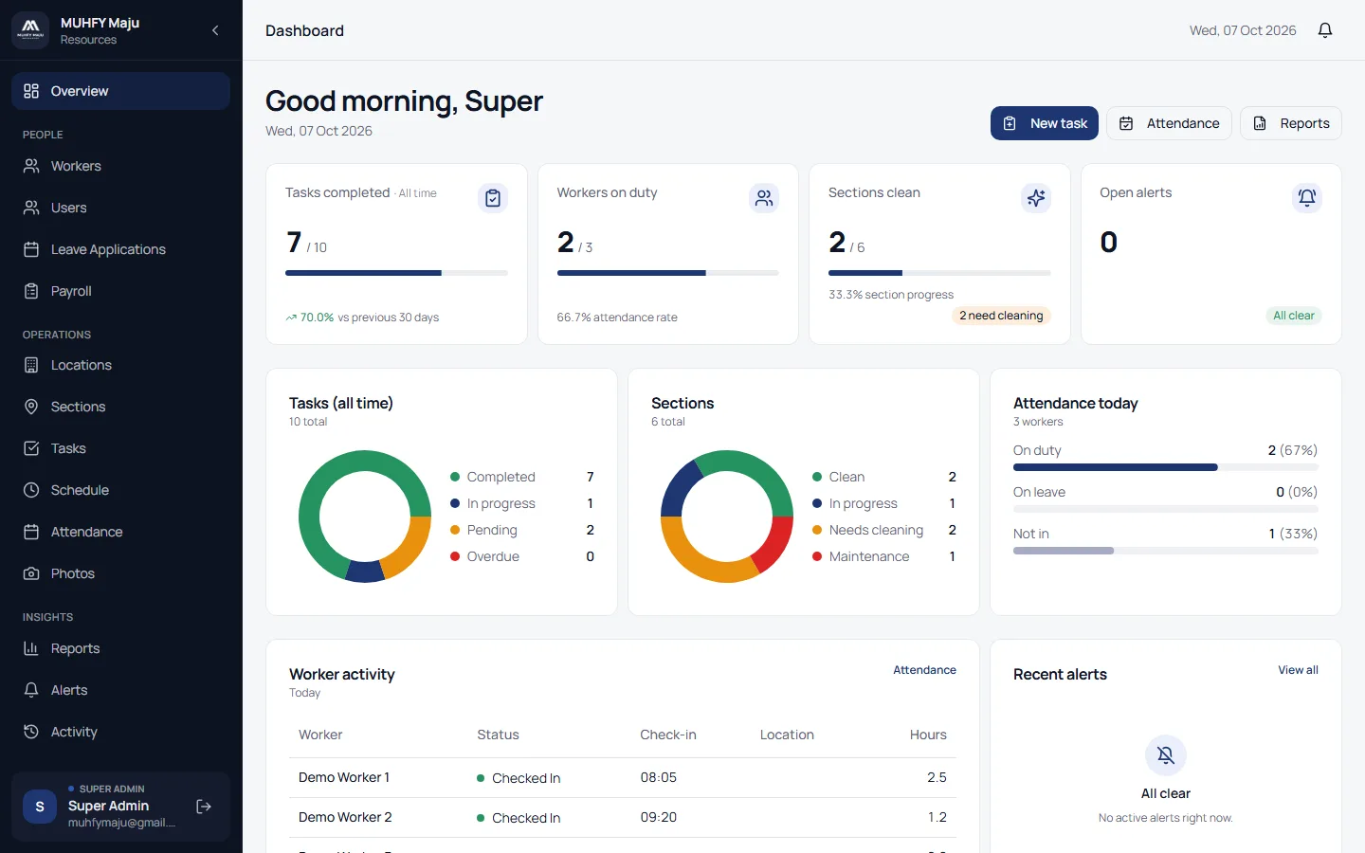Image resolution: width=1365 pixels, height=853 pixels.
Task: Click the Open alerts bell icon
Action: click(x=1307, y=198)
